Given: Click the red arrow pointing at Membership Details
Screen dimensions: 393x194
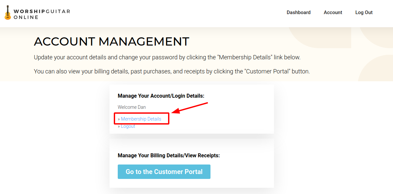Looking at the screenshot, I should click(190, 108).
